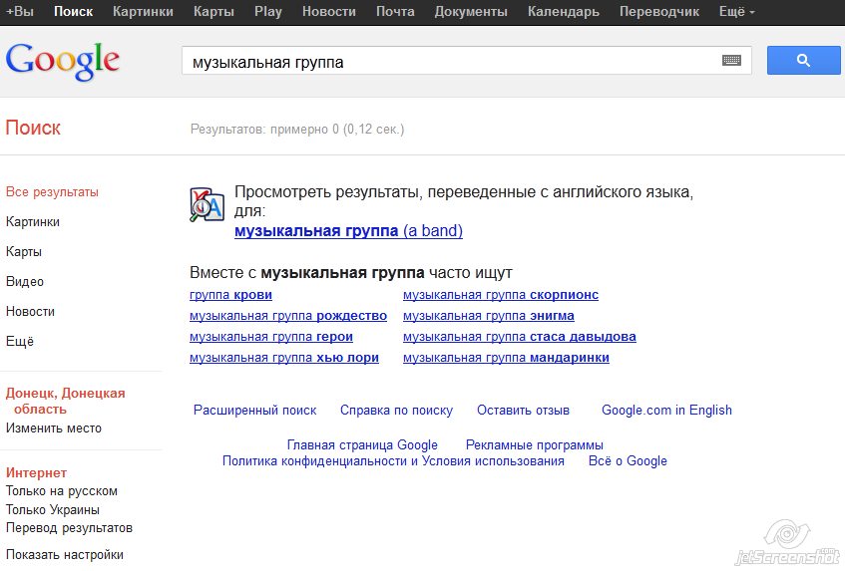Open Почта from the top bar

click(x=395, y=12)
